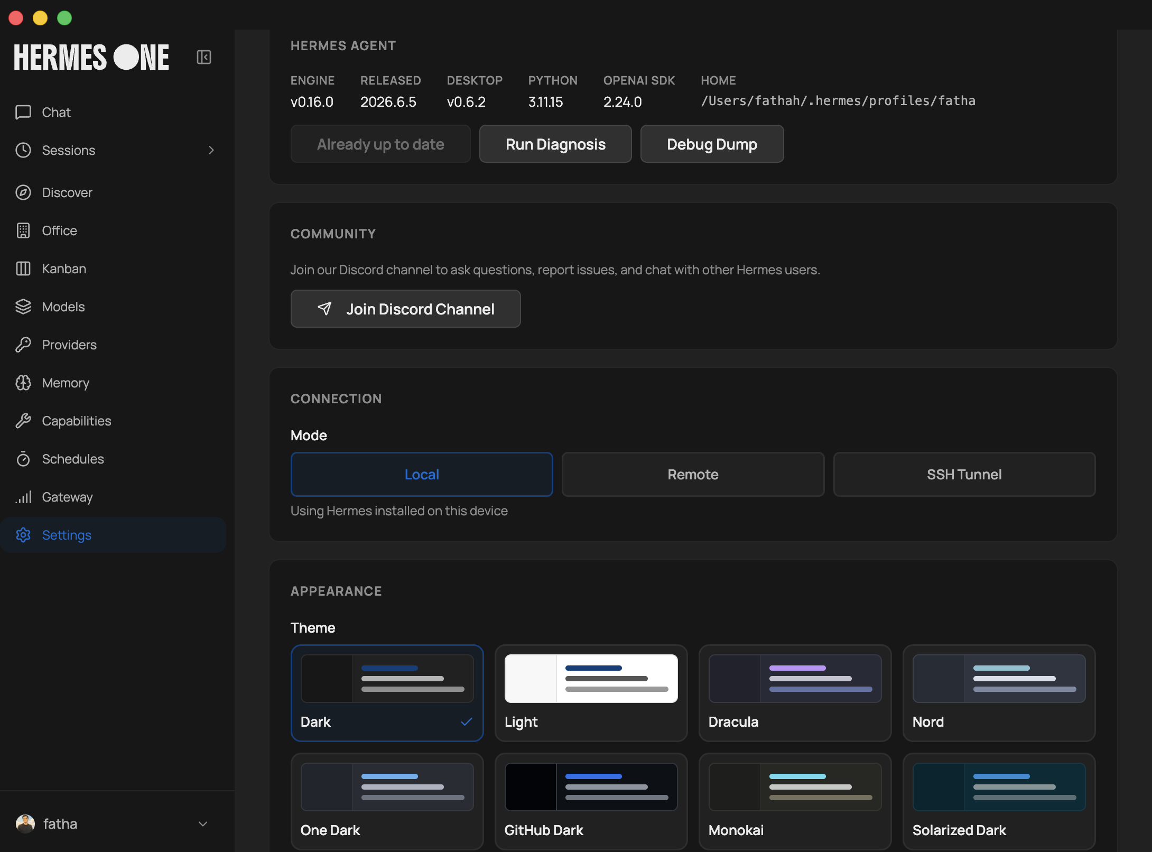The height and width of the screenshot is (852, 1152).
Task: Choose the Solarized Dark theme label
Action: click(x=959, y=830)
